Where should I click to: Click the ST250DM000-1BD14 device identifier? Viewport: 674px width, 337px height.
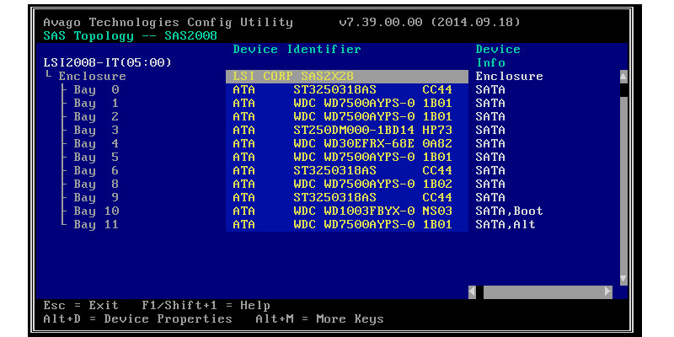(354, 131)
